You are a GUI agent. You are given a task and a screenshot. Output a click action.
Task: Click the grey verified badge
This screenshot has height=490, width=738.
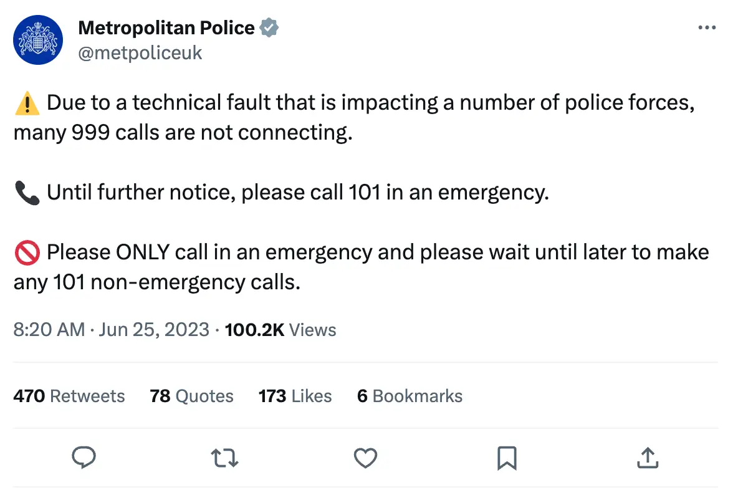tap(269, 28)
